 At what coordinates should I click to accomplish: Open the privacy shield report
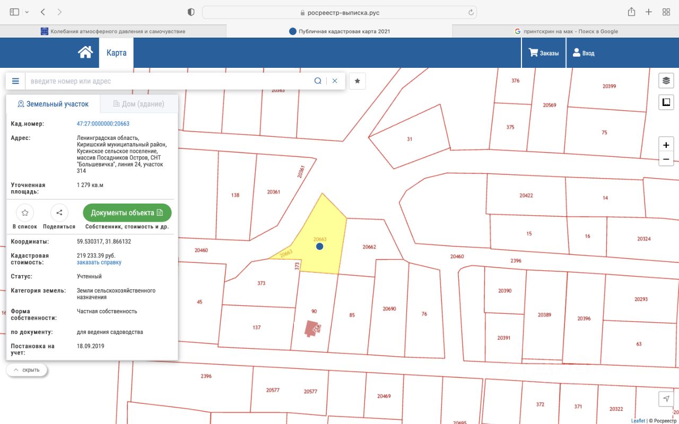pos(191,12)
